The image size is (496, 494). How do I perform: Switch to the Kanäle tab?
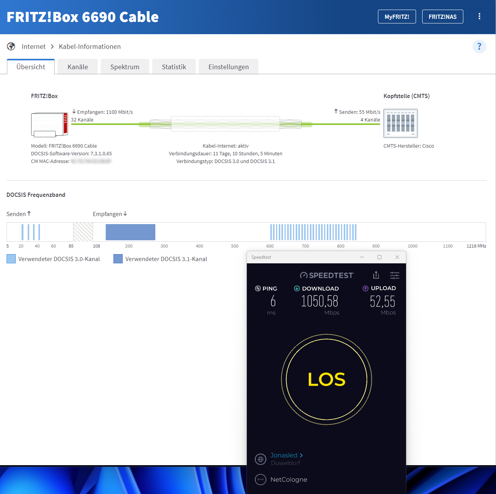click(x=78, y=67)
